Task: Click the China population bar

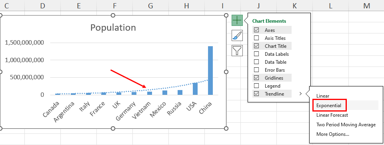Action: click(x=210, y=71)
